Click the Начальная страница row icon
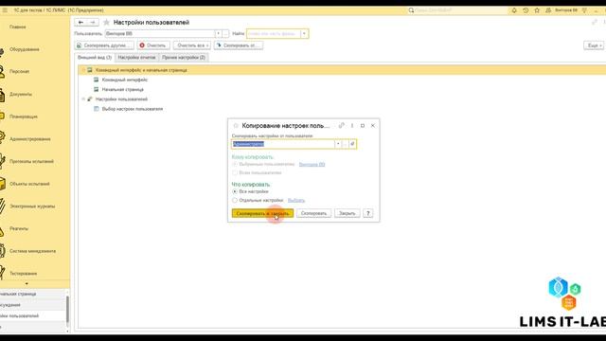The height and width of the screenshot is (341, 606). click(x=97, y=89)
